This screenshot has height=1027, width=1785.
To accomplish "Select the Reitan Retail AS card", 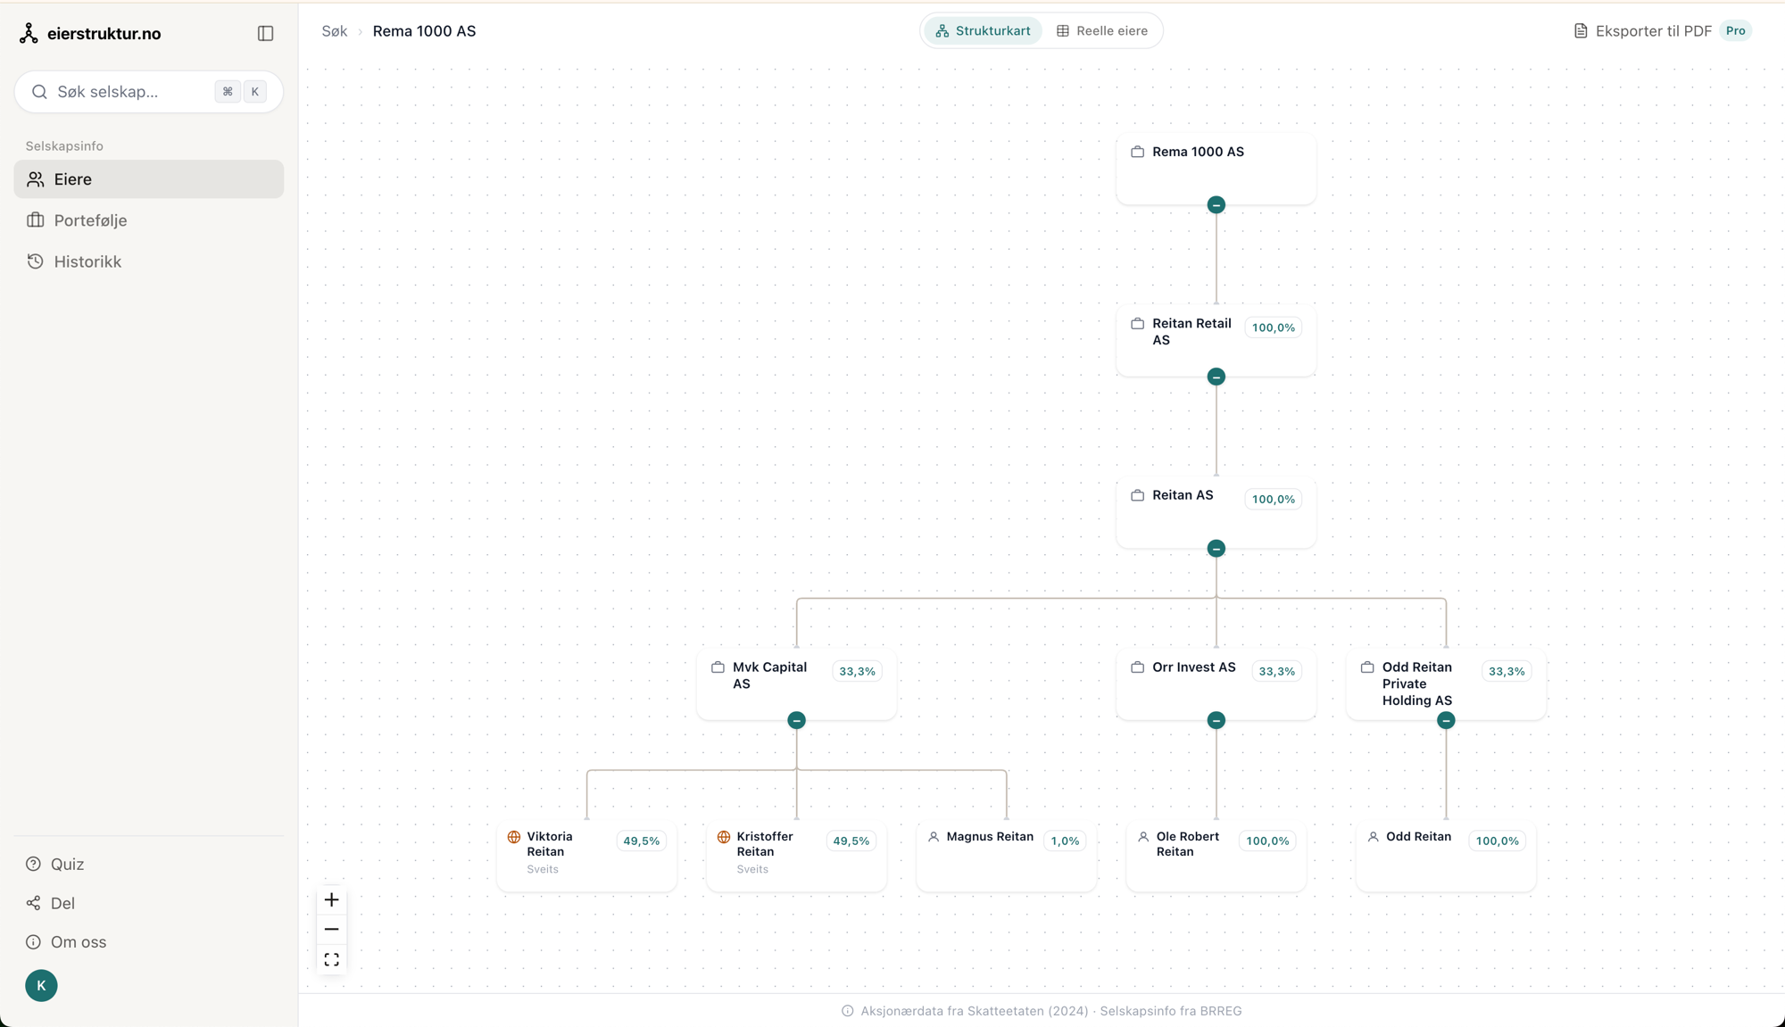I will (1216, 340).
